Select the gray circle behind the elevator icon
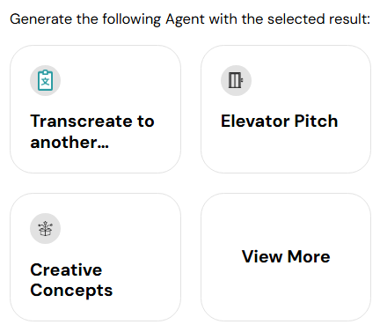The height and width of the screenshot is (332, 380). (x=236, y=80)
